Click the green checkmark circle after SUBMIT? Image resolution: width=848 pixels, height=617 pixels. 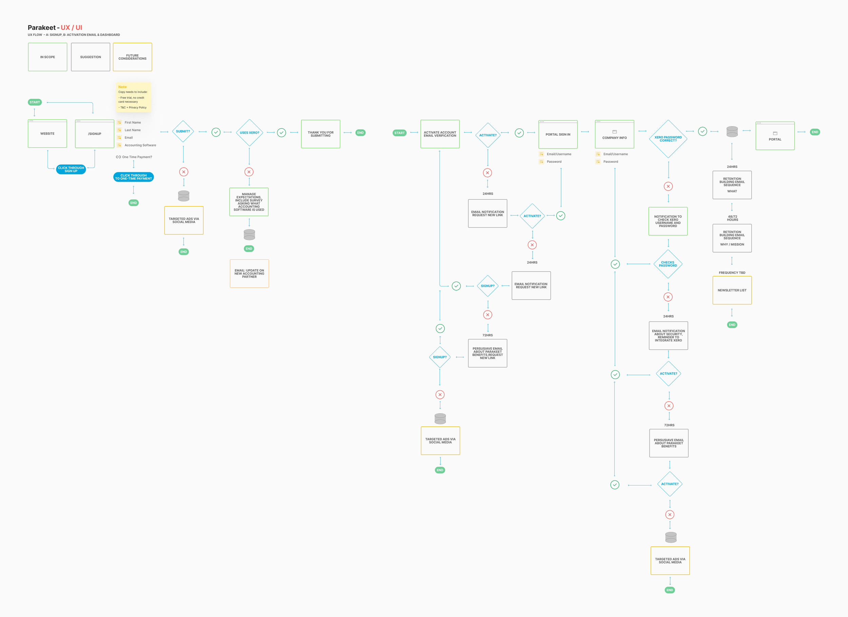216,132
